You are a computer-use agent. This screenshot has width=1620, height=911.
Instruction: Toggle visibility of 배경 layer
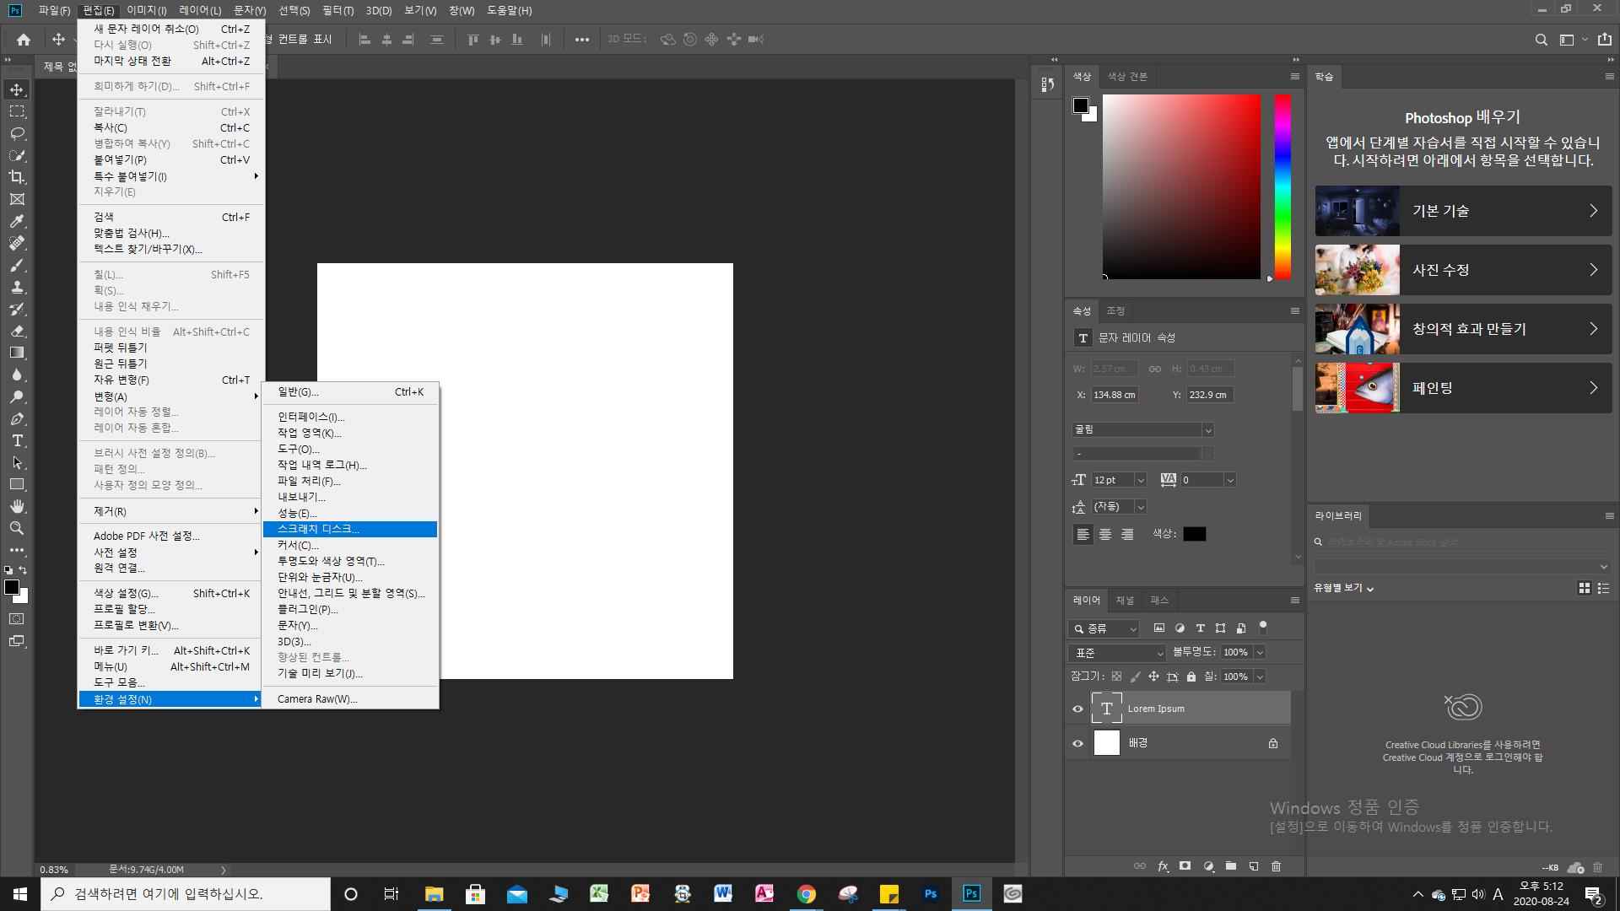pos(1077,743)
